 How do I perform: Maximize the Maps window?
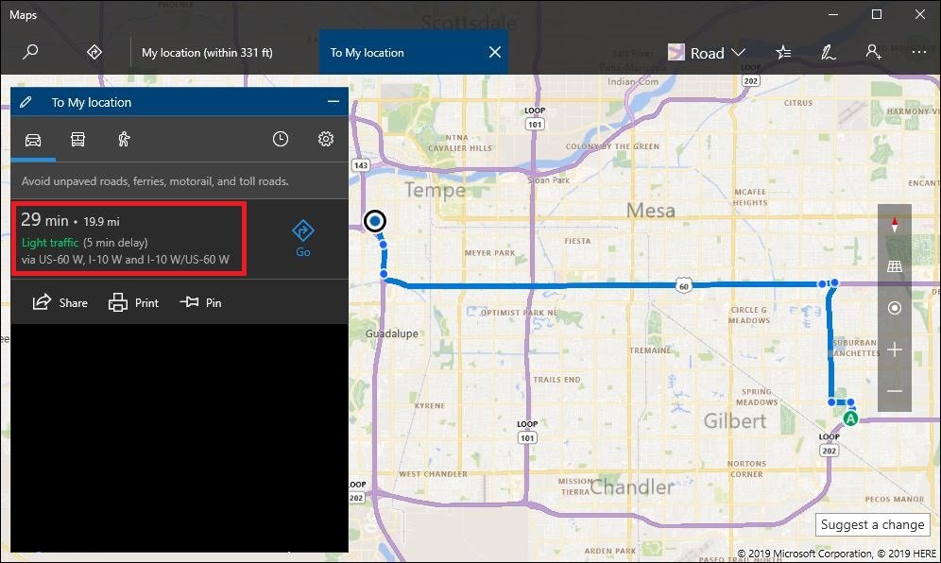876,14
